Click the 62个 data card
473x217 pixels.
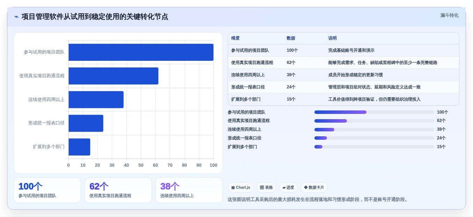pos(118,190)
